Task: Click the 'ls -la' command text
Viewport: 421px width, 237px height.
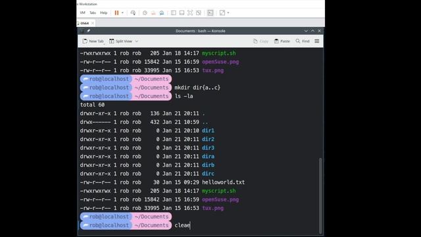Action: pyautogui.click(x=184, y=96)
